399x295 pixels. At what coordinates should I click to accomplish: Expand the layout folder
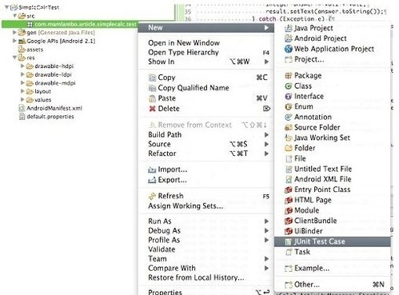(x=22, y=91)
